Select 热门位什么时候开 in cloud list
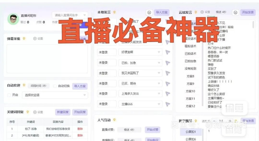The width and height of the screenshot is (259, 141). tap(219, 48)
